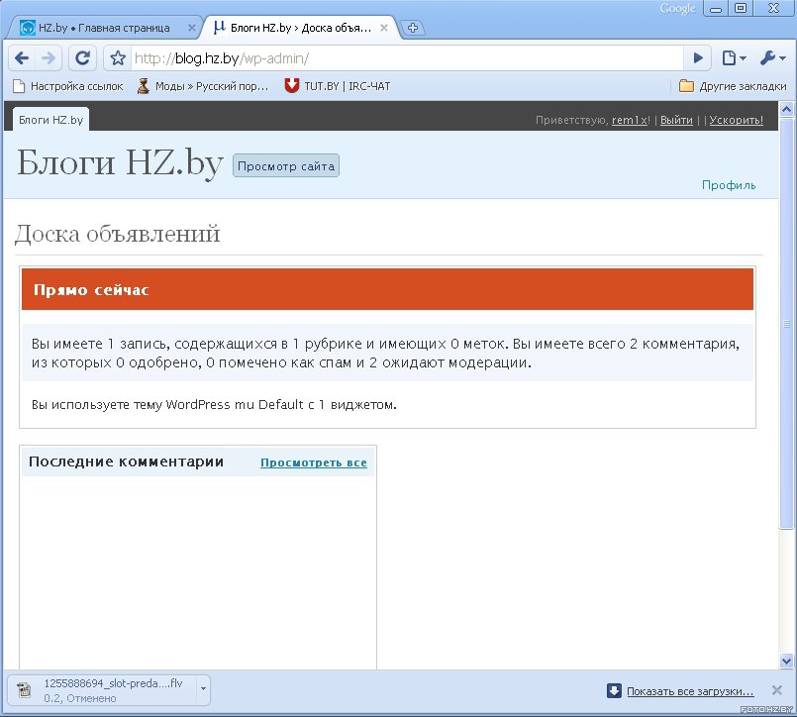Click the 'Доска объявлений' page heading
The image size is (797, 717).
pyautogui.click(x=118, y=234)
